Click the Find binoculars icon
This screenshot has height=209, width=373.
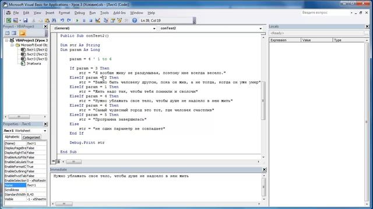point(54,21)
